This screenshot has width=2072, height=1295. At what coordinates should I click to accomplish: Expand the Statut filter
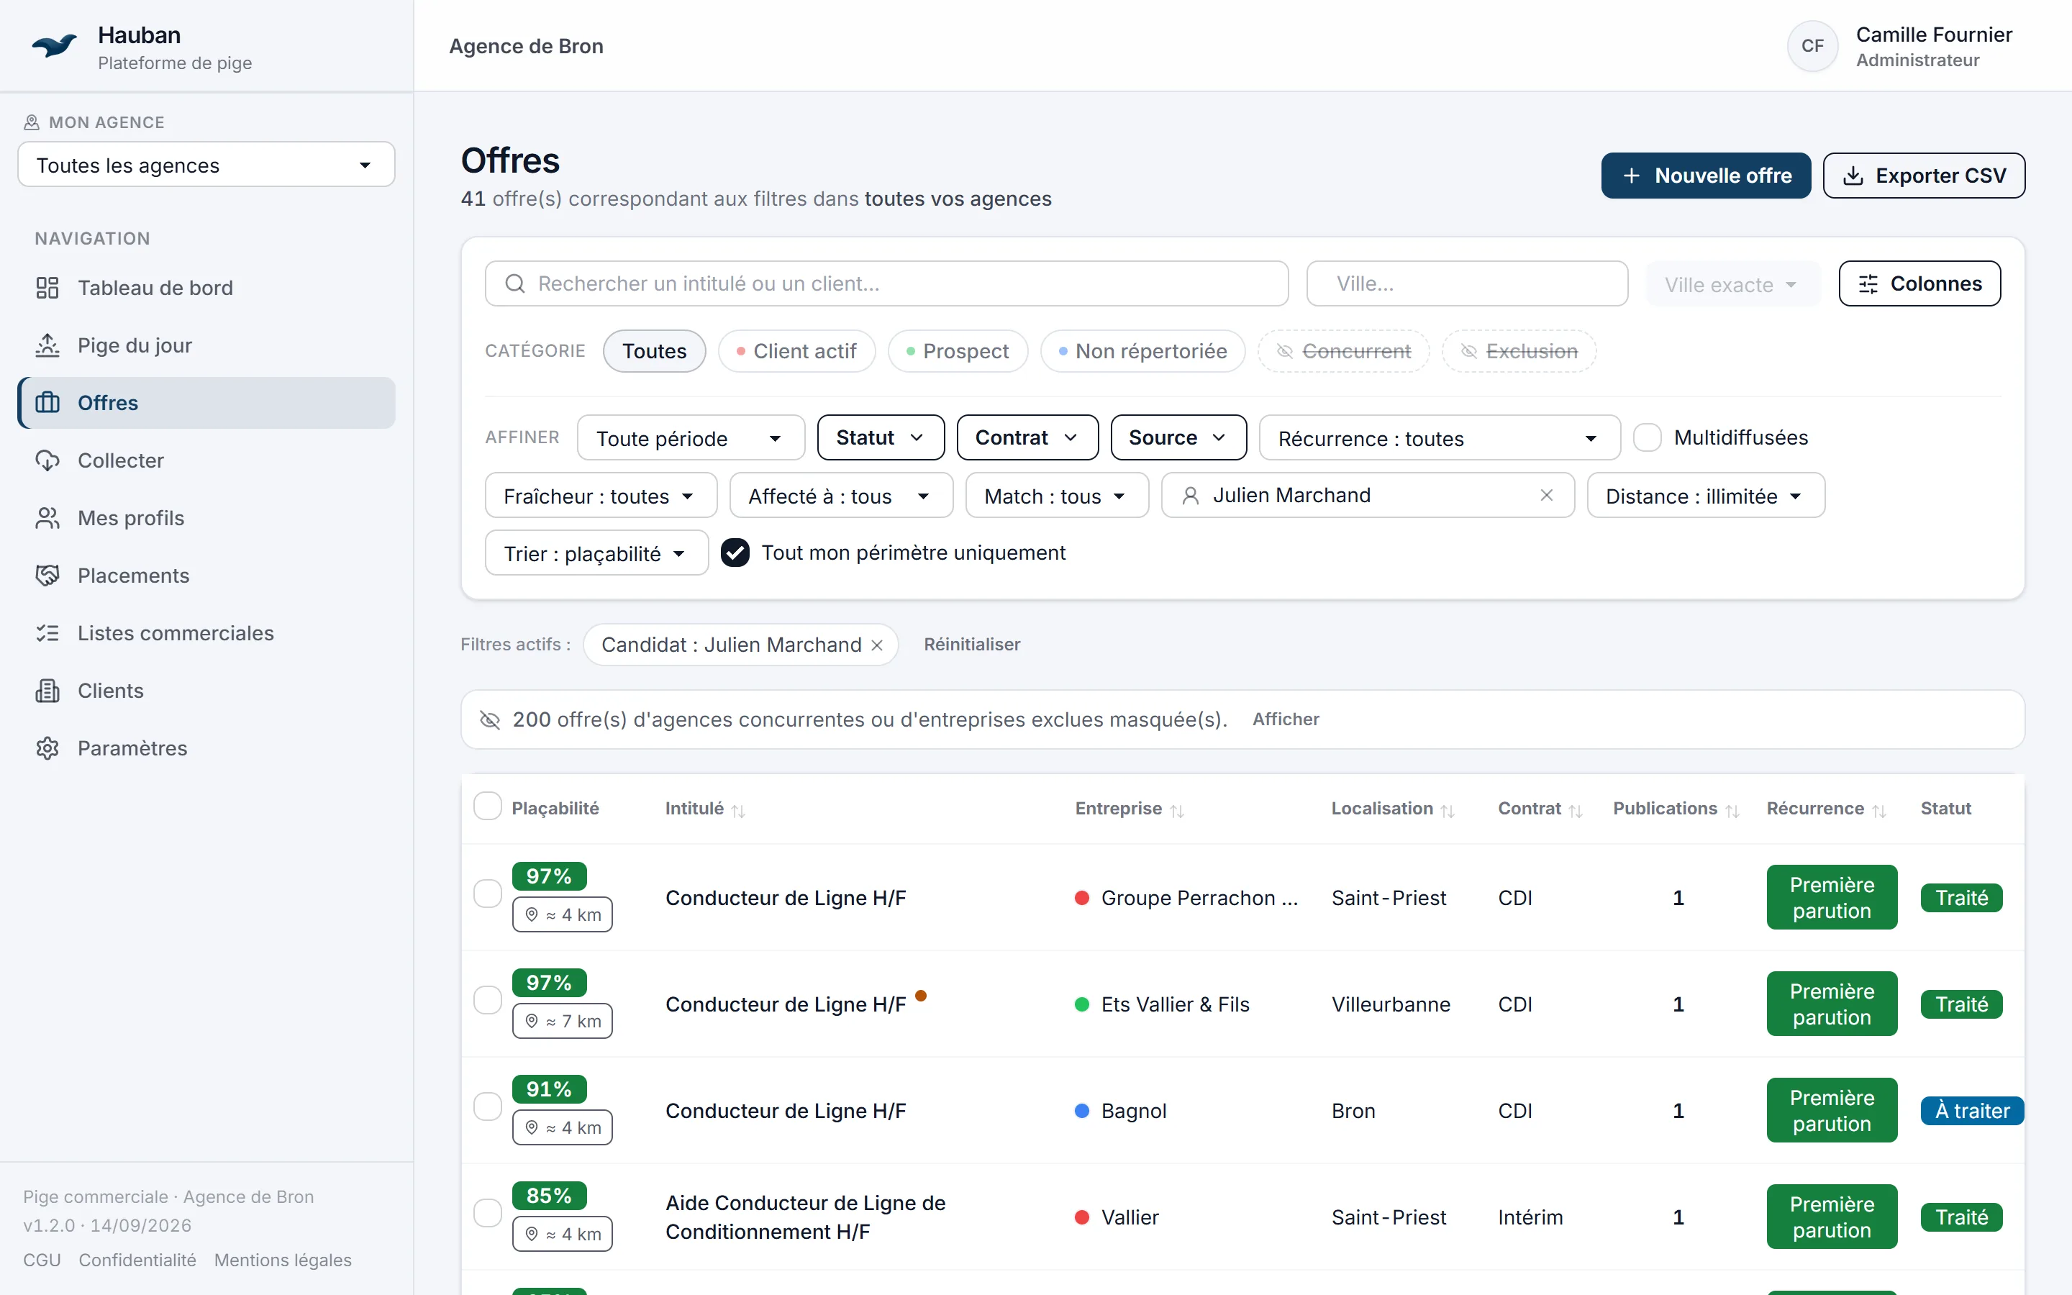(880, 437)
